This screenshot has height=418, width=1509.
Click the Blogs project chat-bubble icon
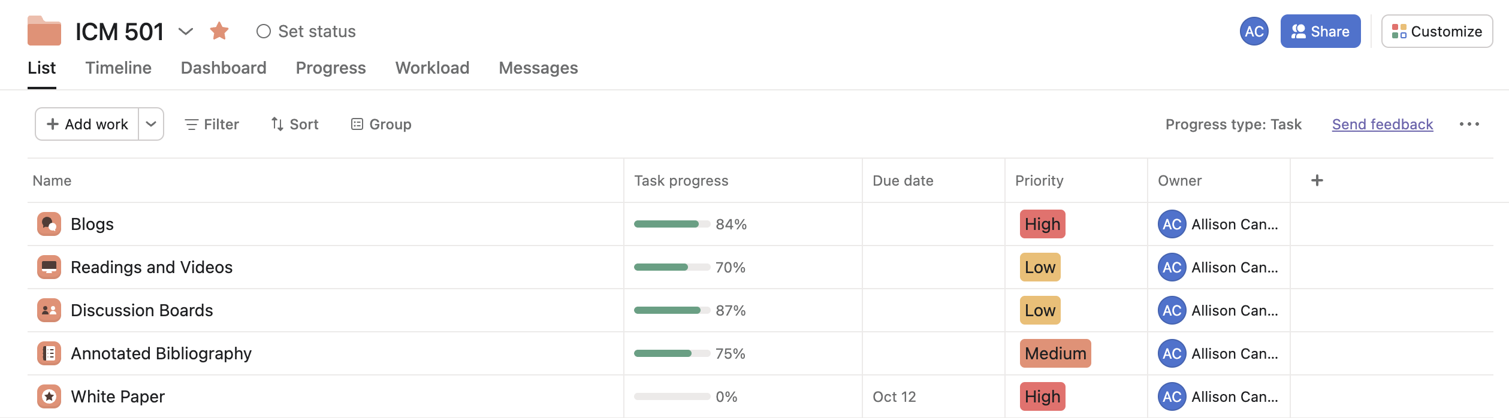pos(49,224)
